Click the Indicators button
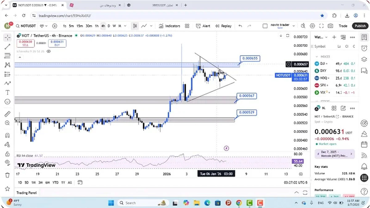This screenshot has height=208, width=370. point(170,26)
